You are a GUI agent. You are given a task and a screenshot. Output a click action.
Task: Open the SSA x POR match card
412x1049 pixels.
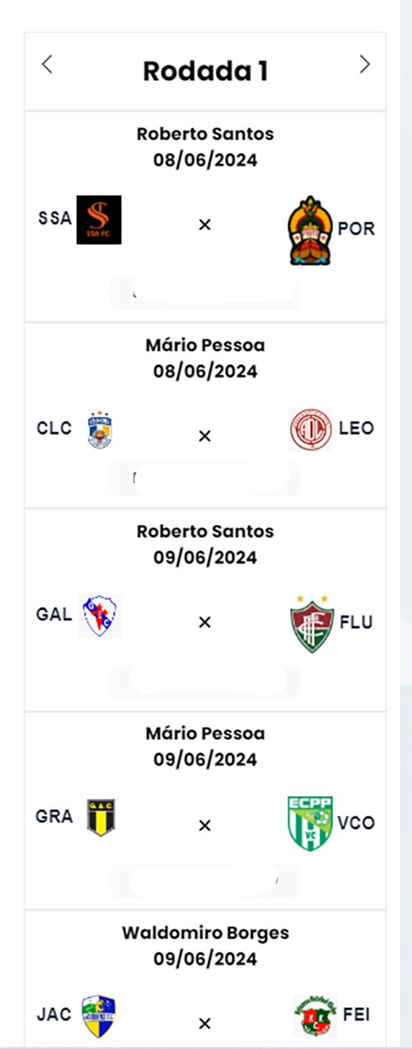click(205, 217)
